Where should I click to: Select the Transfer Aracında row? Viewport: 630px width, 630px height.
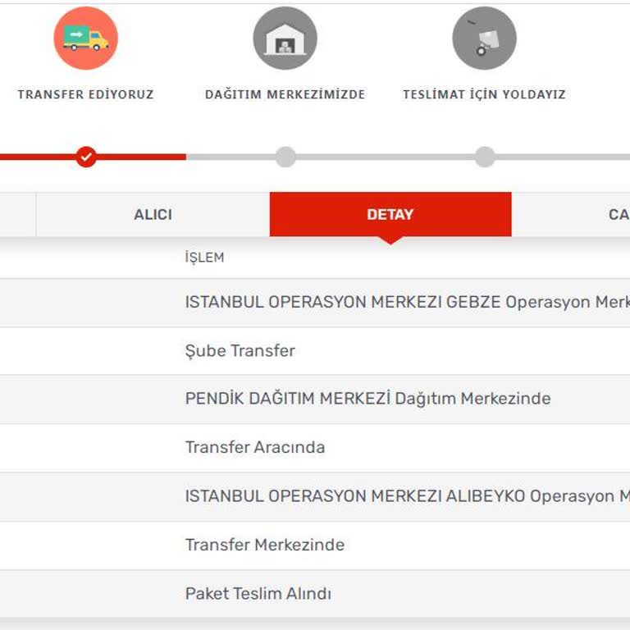315,448
